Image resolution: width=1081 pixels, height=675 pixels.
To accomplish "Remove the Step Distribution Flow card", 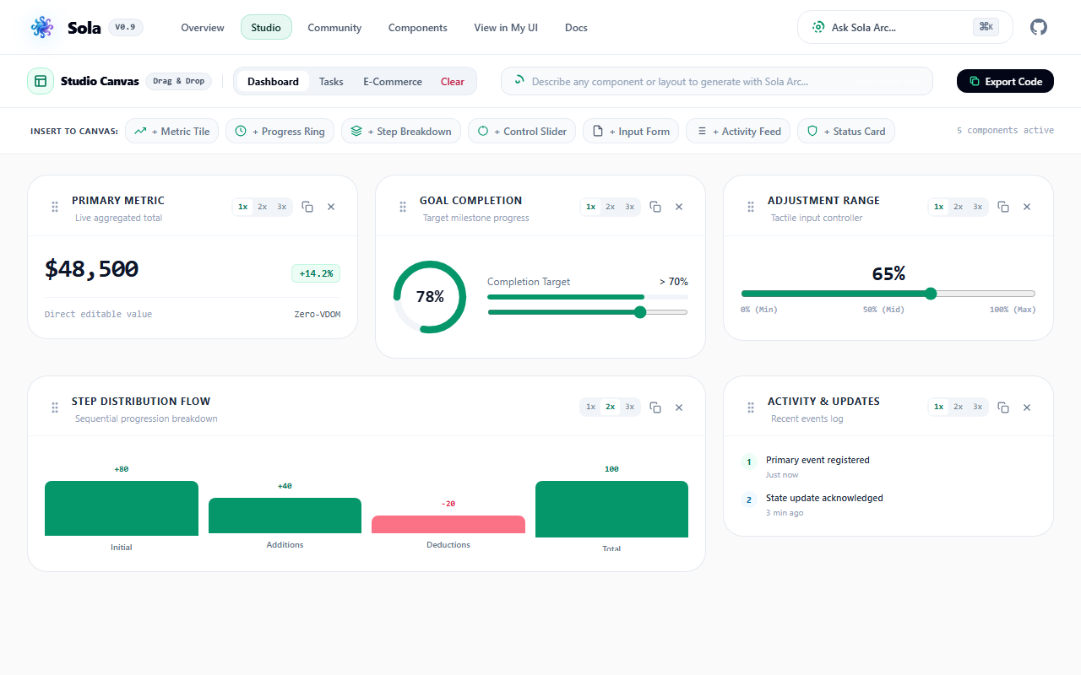I will coord(679,408).
